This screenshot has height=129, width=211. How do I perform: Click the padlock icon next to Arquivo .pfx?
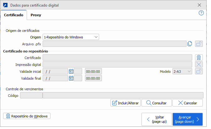point(199,44)
